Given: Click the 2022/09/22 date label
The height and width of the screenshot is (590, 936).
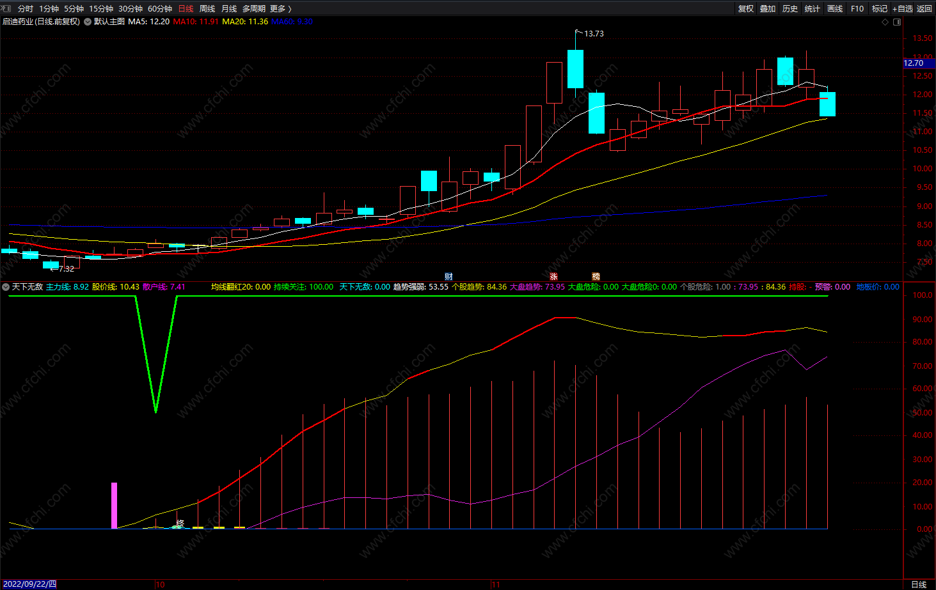Looking at the screenshot, I should (30, 584).
